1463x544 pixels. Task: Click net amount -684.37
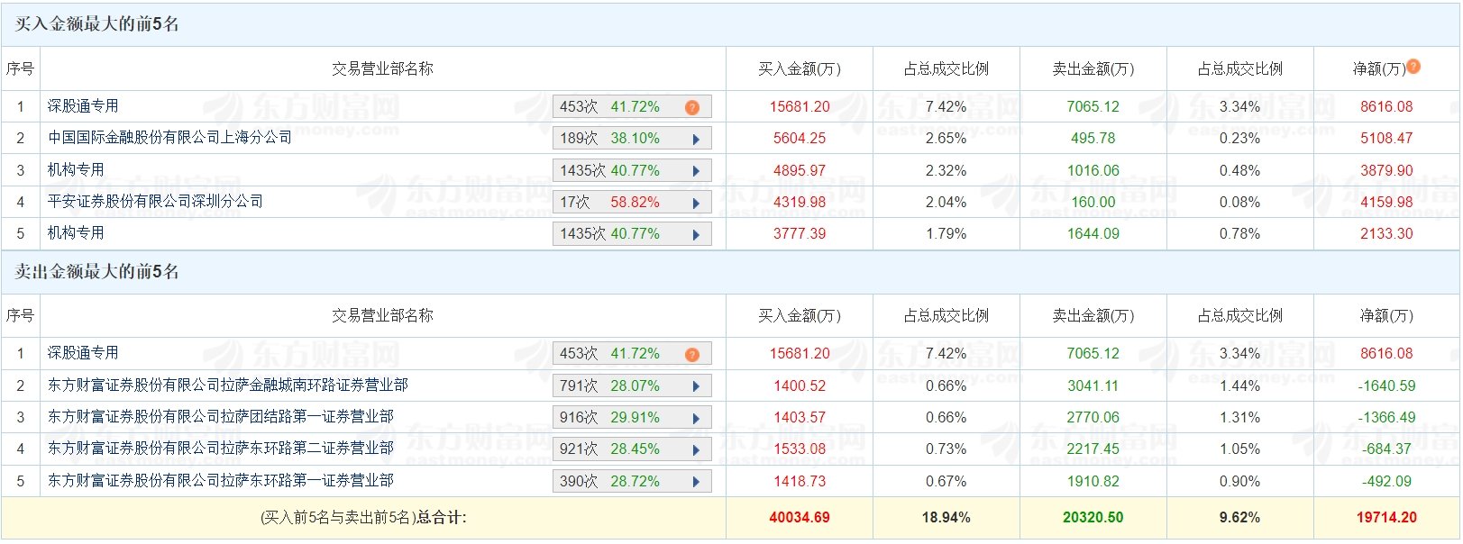click(1386, 449)
